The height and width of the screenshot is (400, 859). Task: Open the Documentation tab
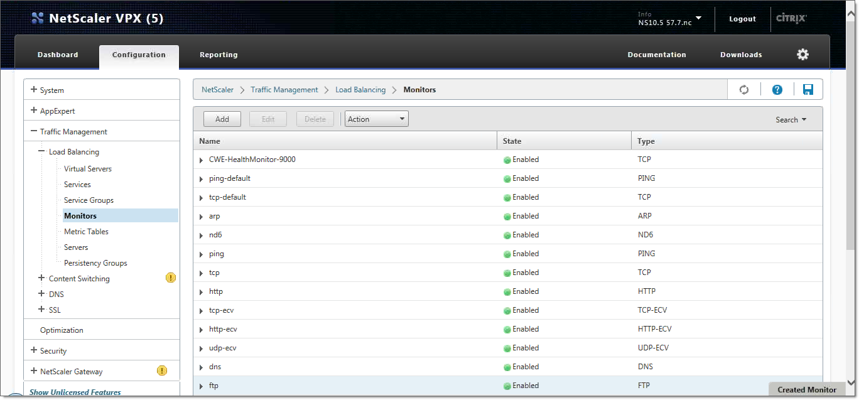point(657,55)
